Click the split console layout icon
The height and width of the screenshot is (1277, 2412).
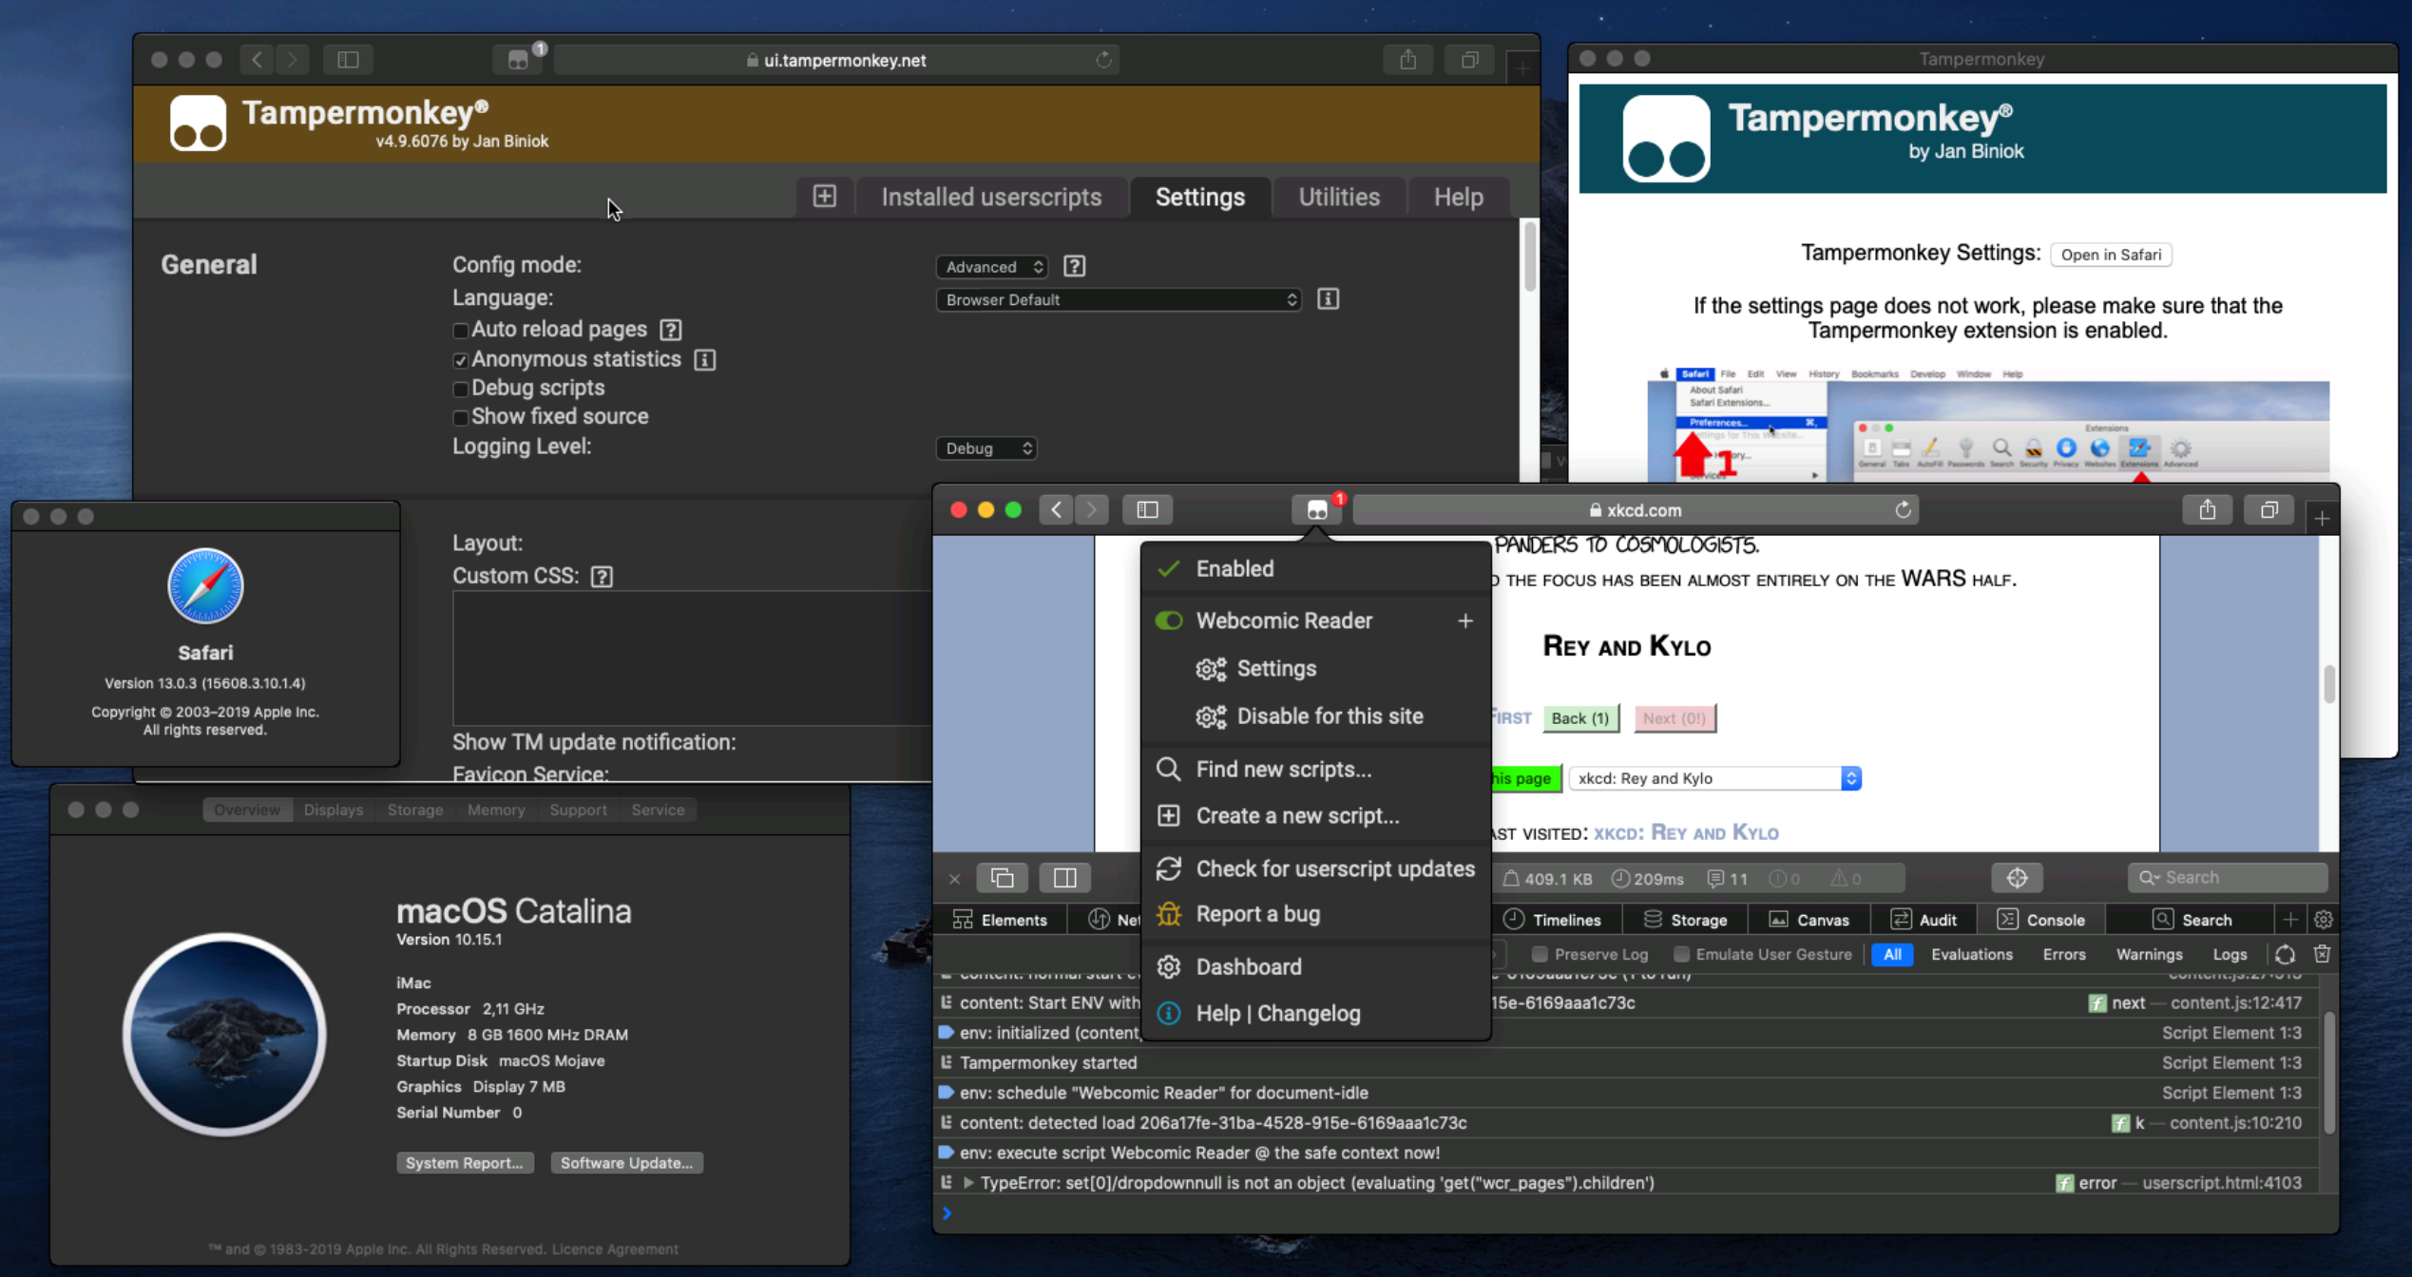coord(1064,878)
